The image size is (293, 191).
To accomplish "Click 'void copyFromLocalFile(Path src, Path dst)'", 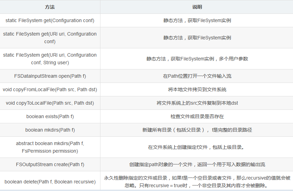I will (50, 89).
